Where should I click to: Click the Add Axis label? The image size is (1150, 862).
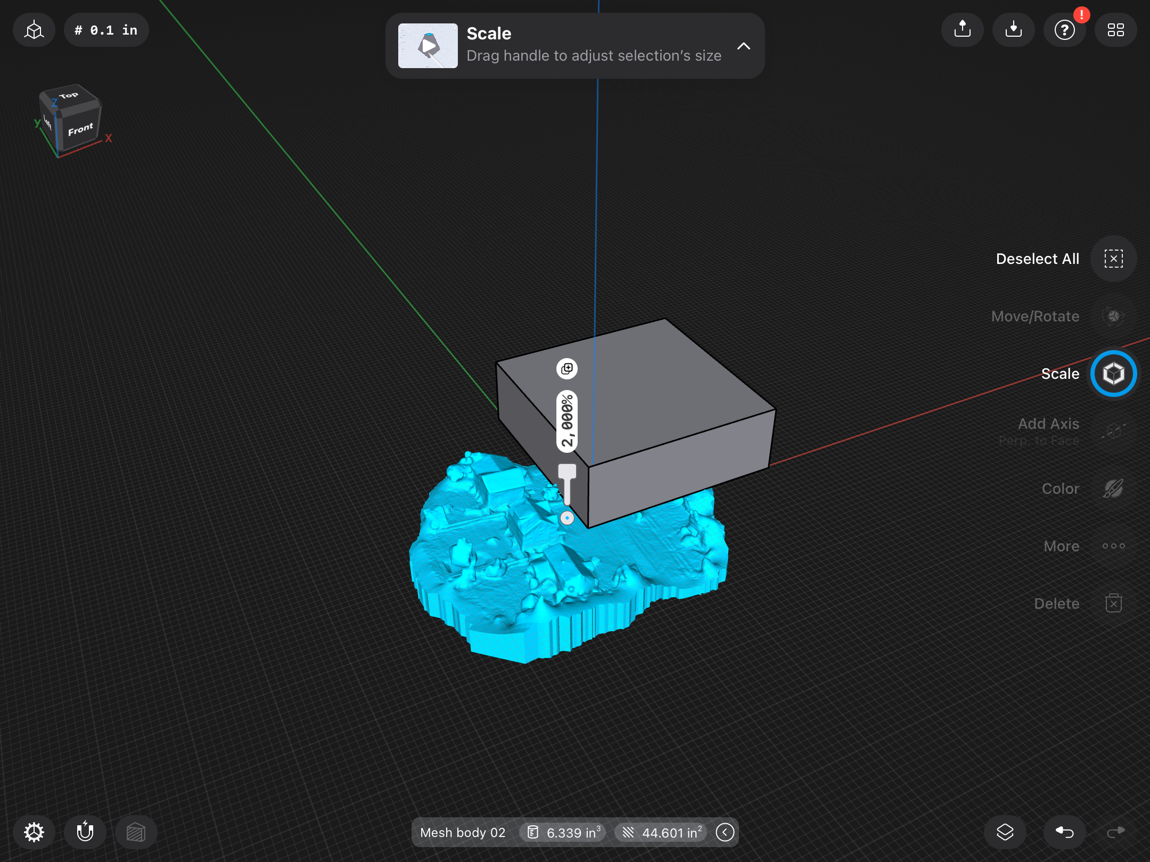tap(1048, 424)
